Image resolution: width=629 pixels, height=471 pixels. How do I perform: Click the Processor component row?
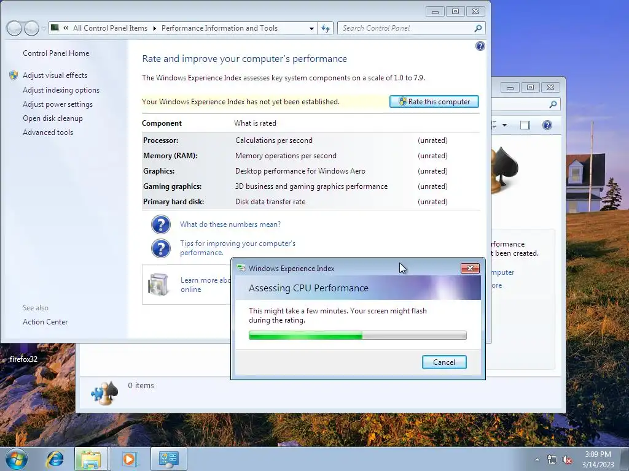[x=311, y=140]
